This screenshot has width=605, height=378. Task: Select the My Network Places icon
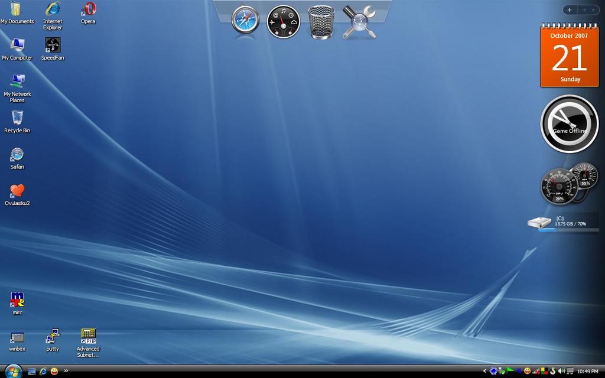(17, 81)
